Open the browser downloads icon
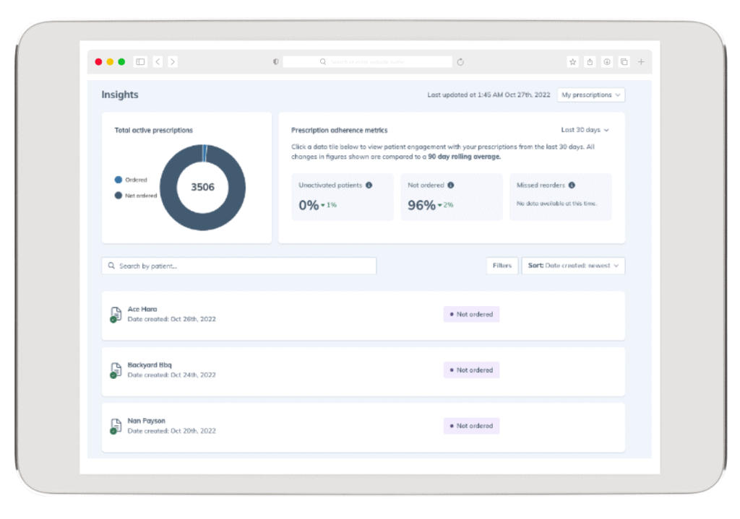Viewport: 740px width, 519px height. click(607, 62)
